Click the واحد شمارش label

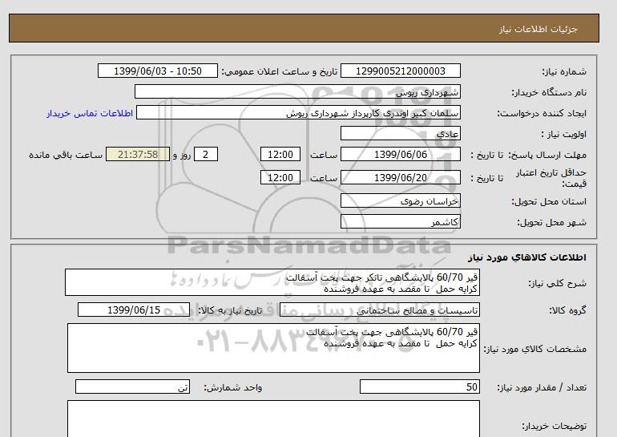point(232,387)
